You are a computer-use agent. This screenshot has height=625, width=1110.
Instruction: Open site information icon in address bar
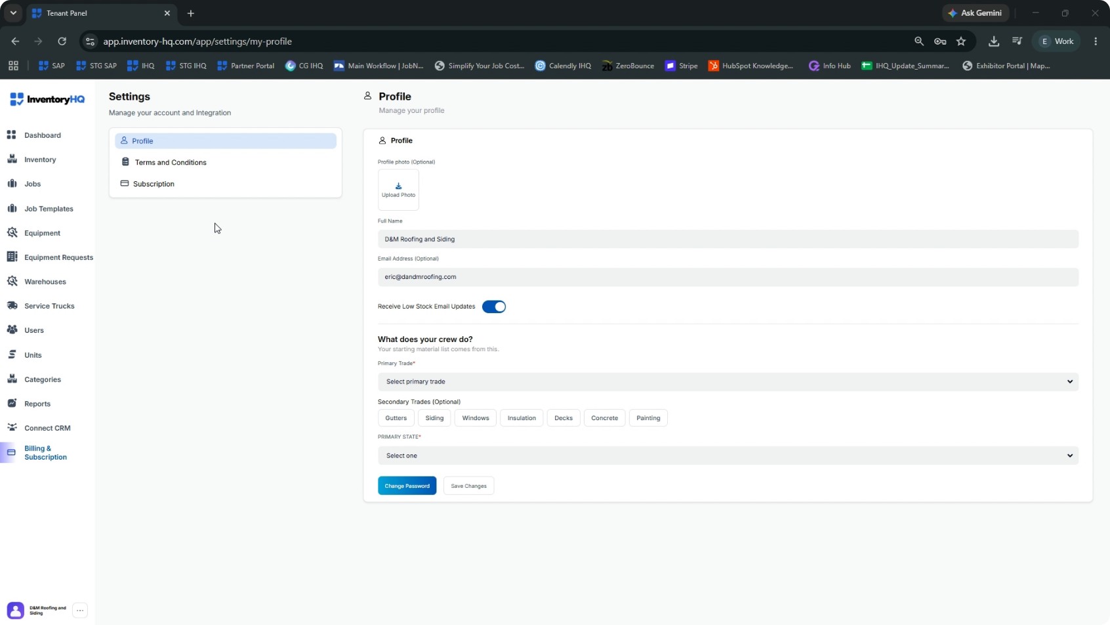pos(91,41)
